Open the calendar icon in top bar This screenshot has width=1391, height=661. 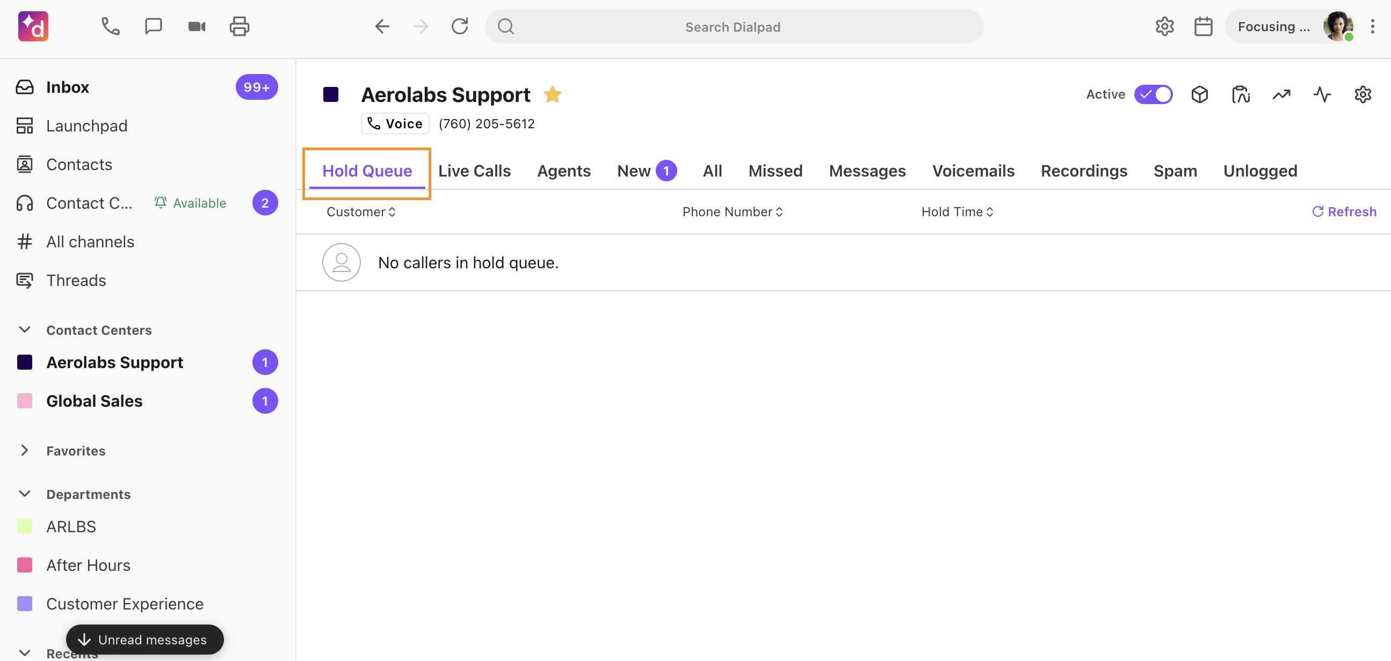(1203, 26)
